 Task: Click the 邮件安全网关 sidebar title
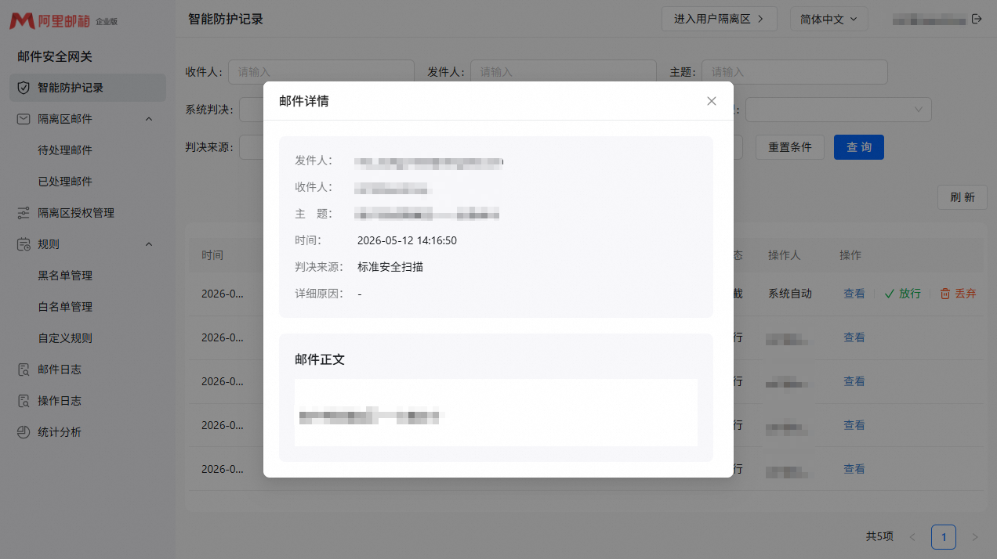(55, 56)
